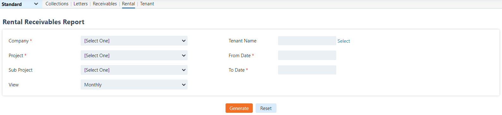Screen dimensions: 502x115
Task: Click the orange Generate button
Action: 239,108
